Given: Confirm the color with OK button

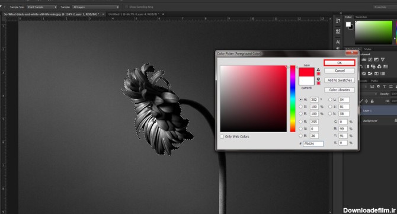Looking at the screenshot, I should pyautogui.click(x=340, y=63).
